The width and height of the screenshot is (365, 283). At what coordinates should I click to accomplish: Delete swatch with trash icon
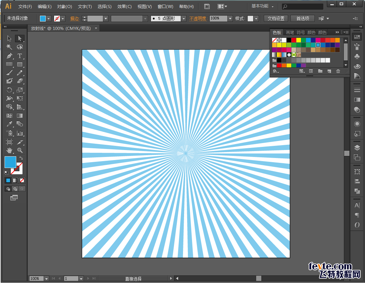338,71
